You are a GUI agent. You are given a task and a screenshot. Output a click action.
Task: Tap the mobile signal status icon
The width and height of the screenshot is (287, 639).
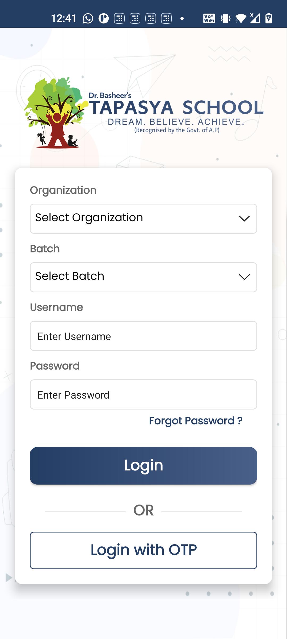tap(255, 18)
